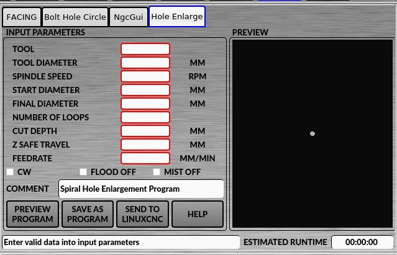Screen dimensions: 397x255
Task: Click the black preview display area
Action: pyautogui.click(x=313, y=133)
